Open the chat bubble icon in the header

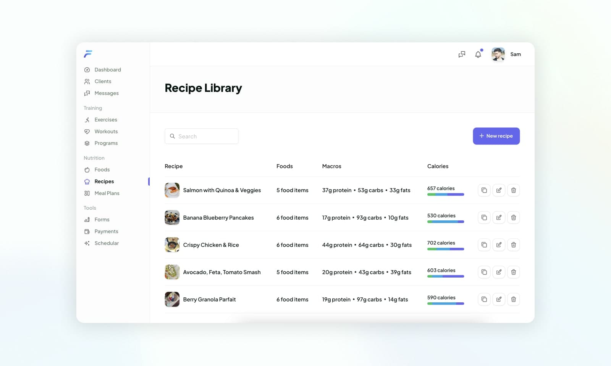click(x=462, y=54)
